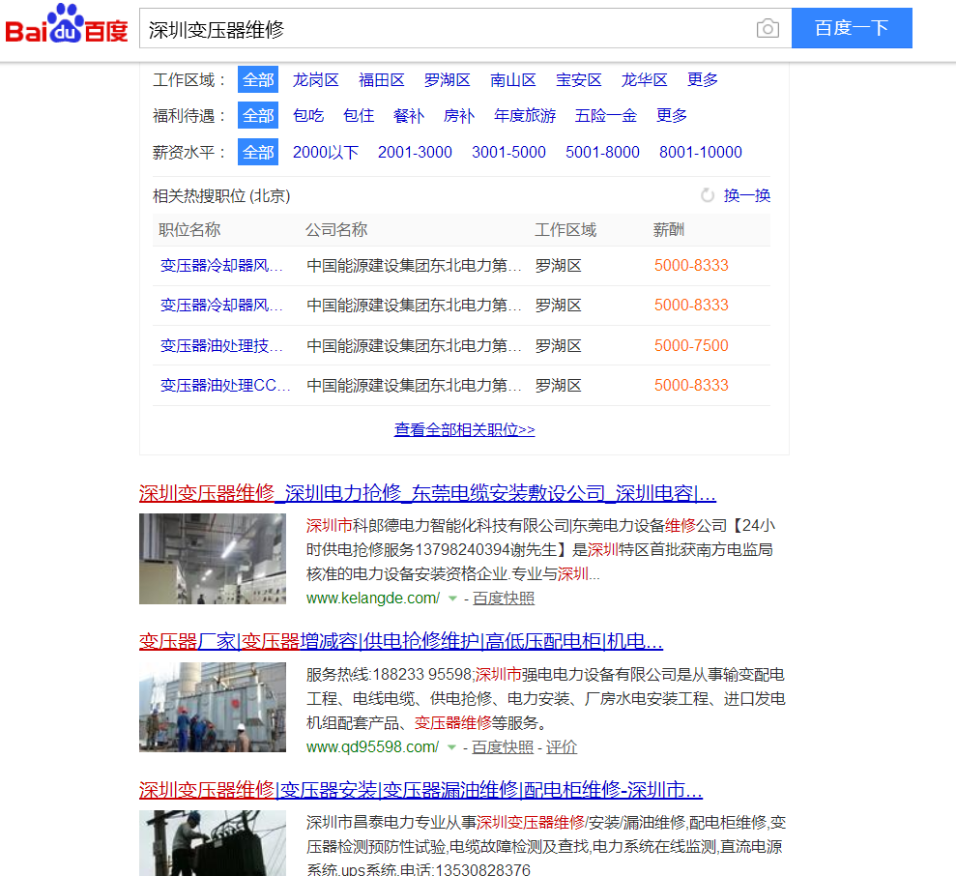Screen dimensions: 956x876
Task: Filter benefits by 包住
Action: click(x=359, y=116)
